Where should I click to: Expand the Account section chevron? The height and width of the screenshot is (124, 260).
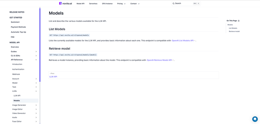point(36,79)
